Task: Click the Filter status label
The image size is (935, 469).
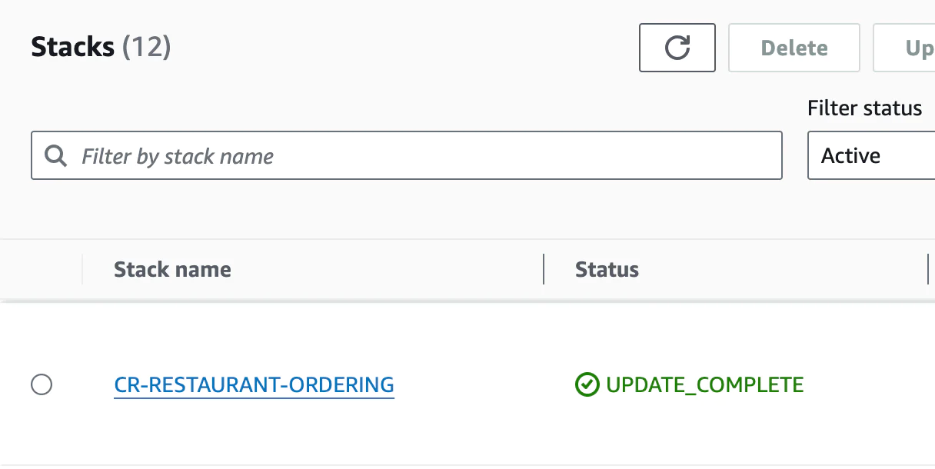Action: click(864, 108)
